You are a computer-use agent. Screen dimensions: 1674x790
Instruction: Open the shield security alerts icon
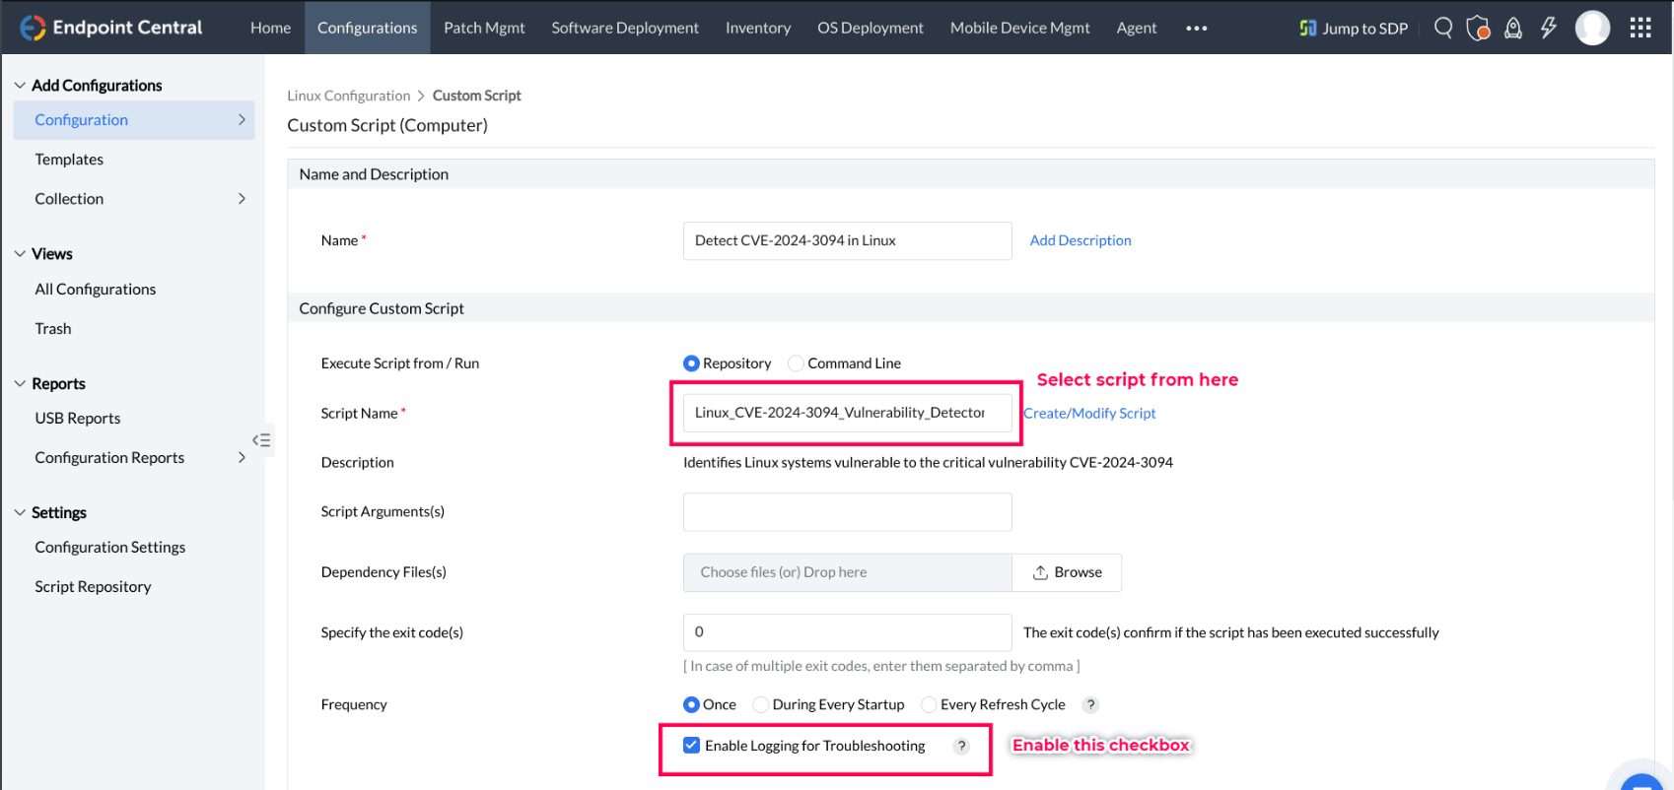pyautogui.click(x=1478, y=28)
